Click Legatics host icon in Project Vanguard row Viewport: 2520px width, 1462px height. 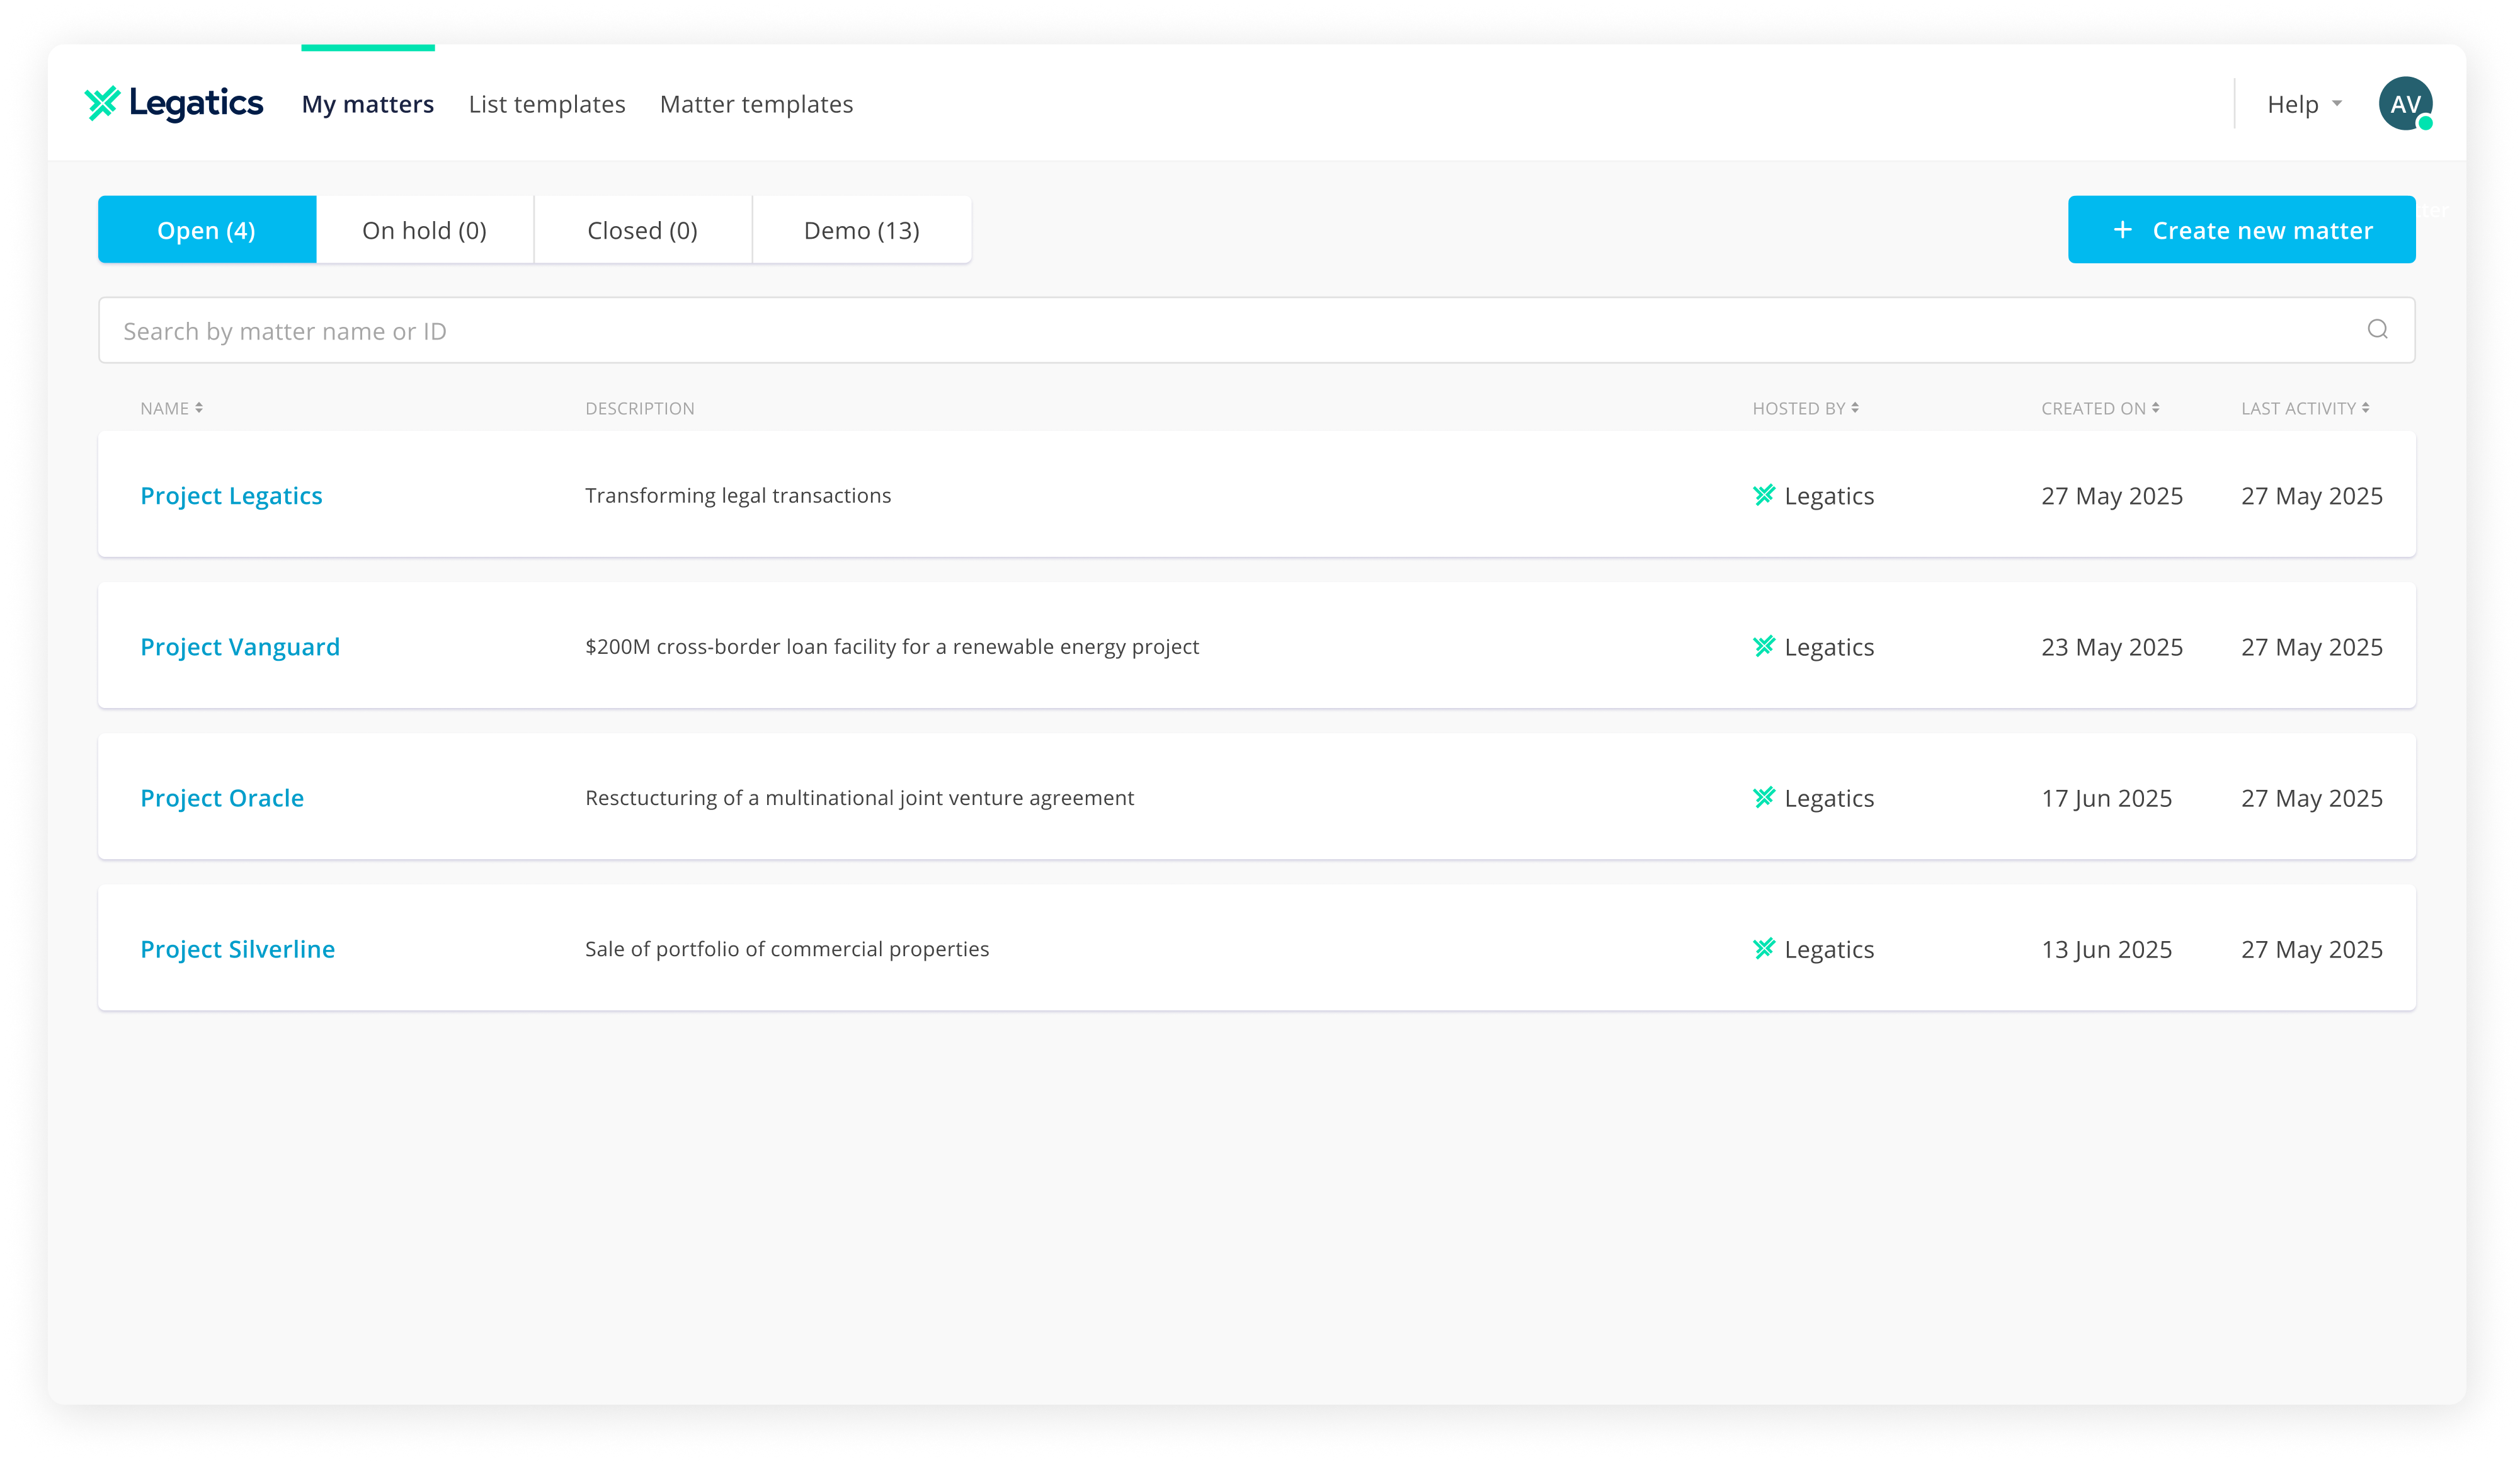click(x=1764, y=647)
